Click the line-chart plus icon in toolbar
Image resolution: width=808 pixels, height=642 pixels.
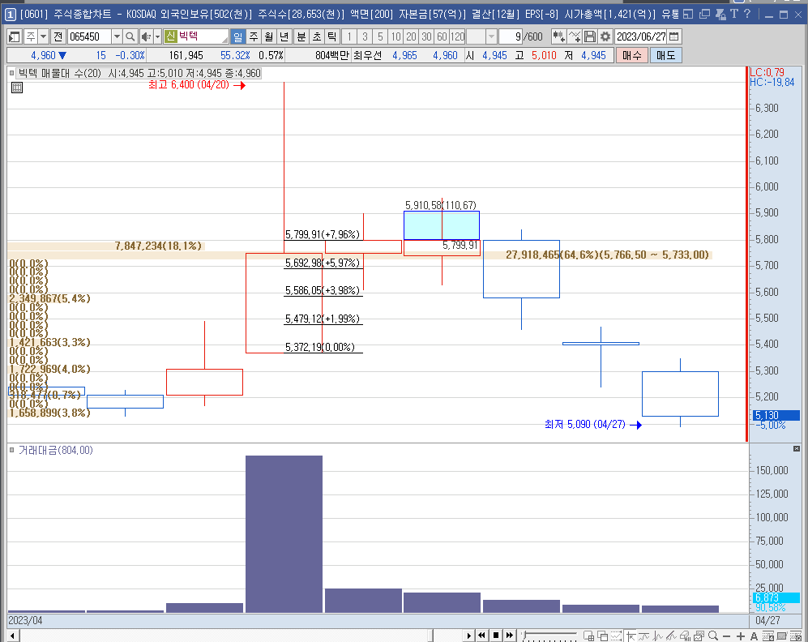pyautogui.click(x=575, y=36)
